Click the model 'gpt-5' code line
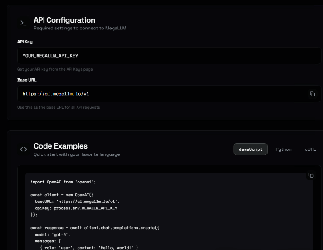323x250 pixels. click(53, 235)
